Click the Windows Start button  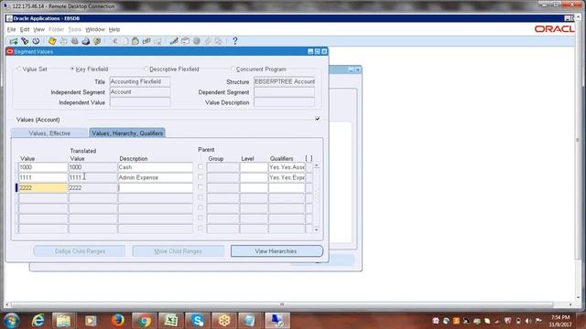click(12, 321)
